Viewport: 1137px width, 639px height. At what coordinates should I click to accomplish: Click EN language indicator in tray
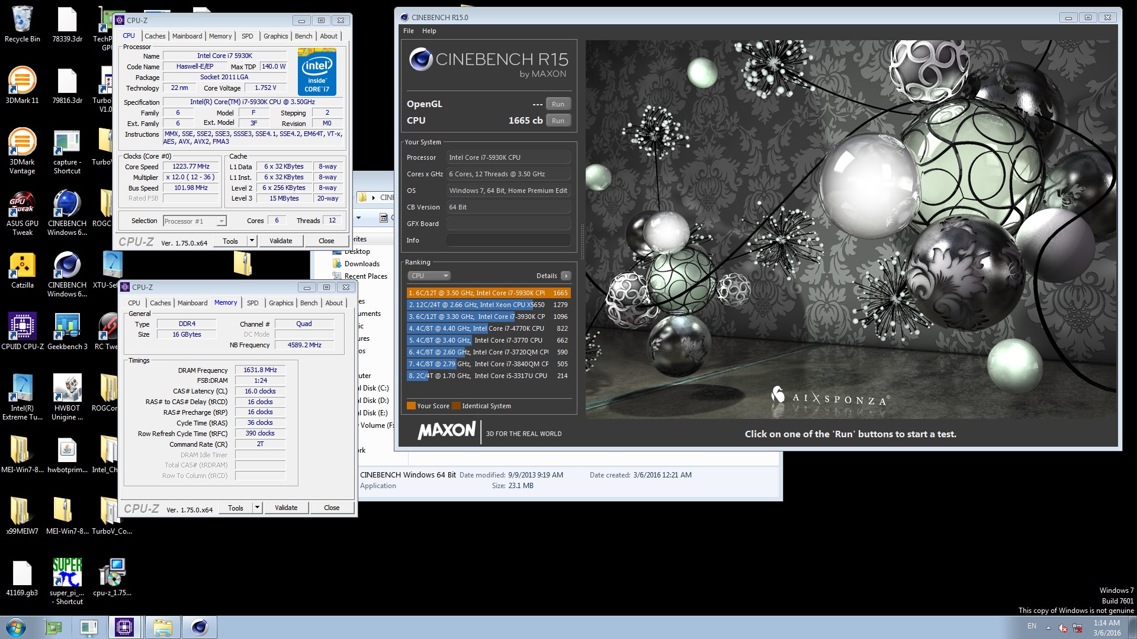[x=1032, y=626]
